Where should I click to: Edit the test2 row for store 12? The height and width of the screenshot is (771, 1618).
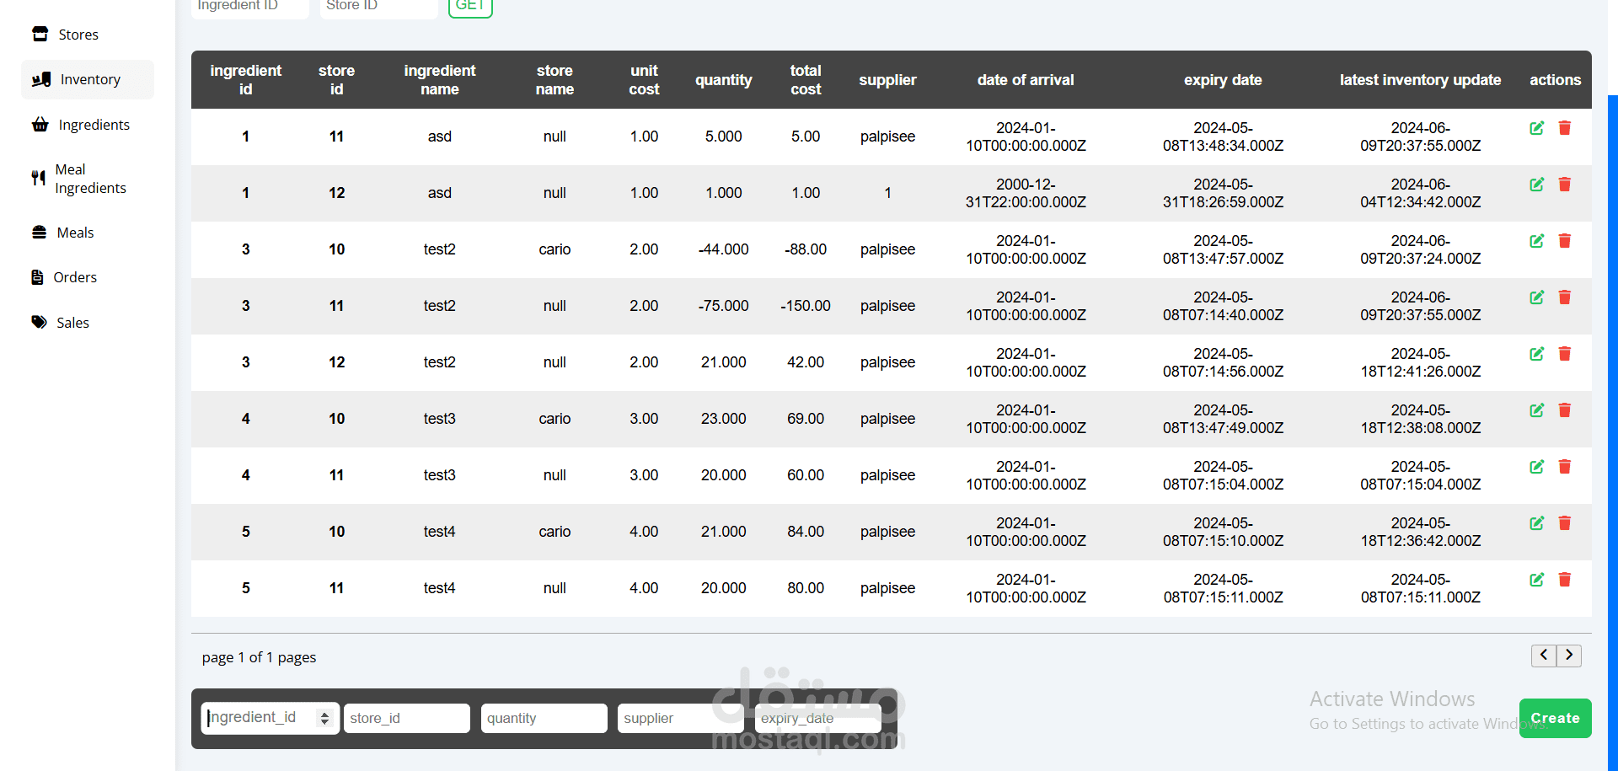pyautogui.click(x=1537, y=354)
